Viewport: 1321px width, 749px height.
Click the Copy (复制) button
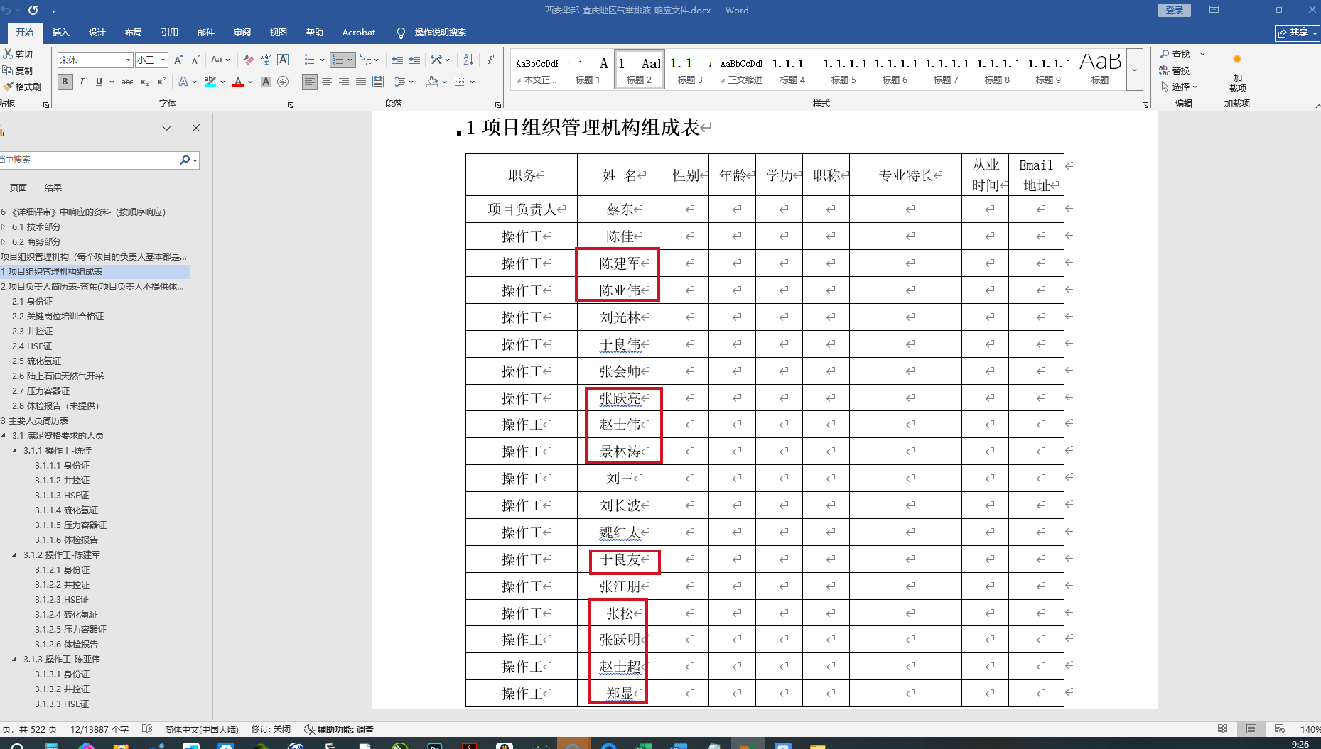click(x=18, y=71)
